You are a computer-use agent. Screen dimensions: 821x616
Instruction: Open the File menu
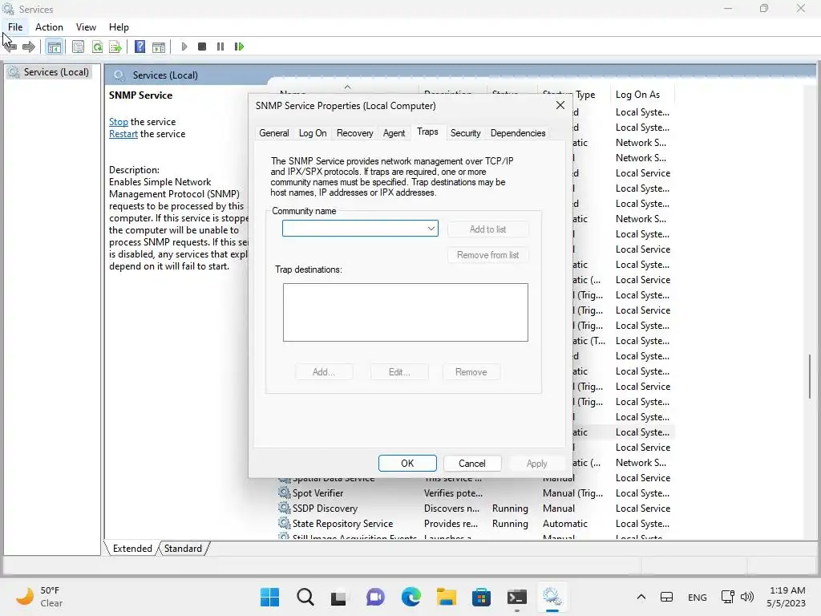(15, 27)
